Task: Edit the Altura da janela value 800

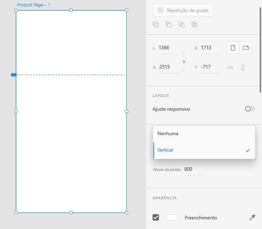Action: click(x=194, y=169)
